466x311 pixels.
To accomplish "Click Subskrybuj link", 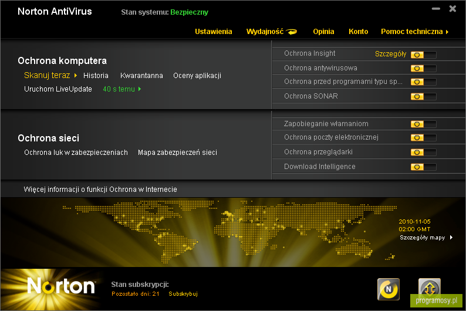I will (x=183, y=294).
